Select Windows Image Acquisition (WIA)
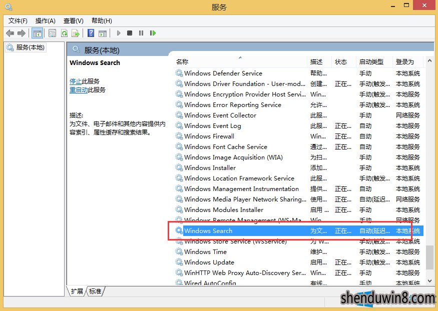Viewport: 438px width, 311px height. pos(299,157)
